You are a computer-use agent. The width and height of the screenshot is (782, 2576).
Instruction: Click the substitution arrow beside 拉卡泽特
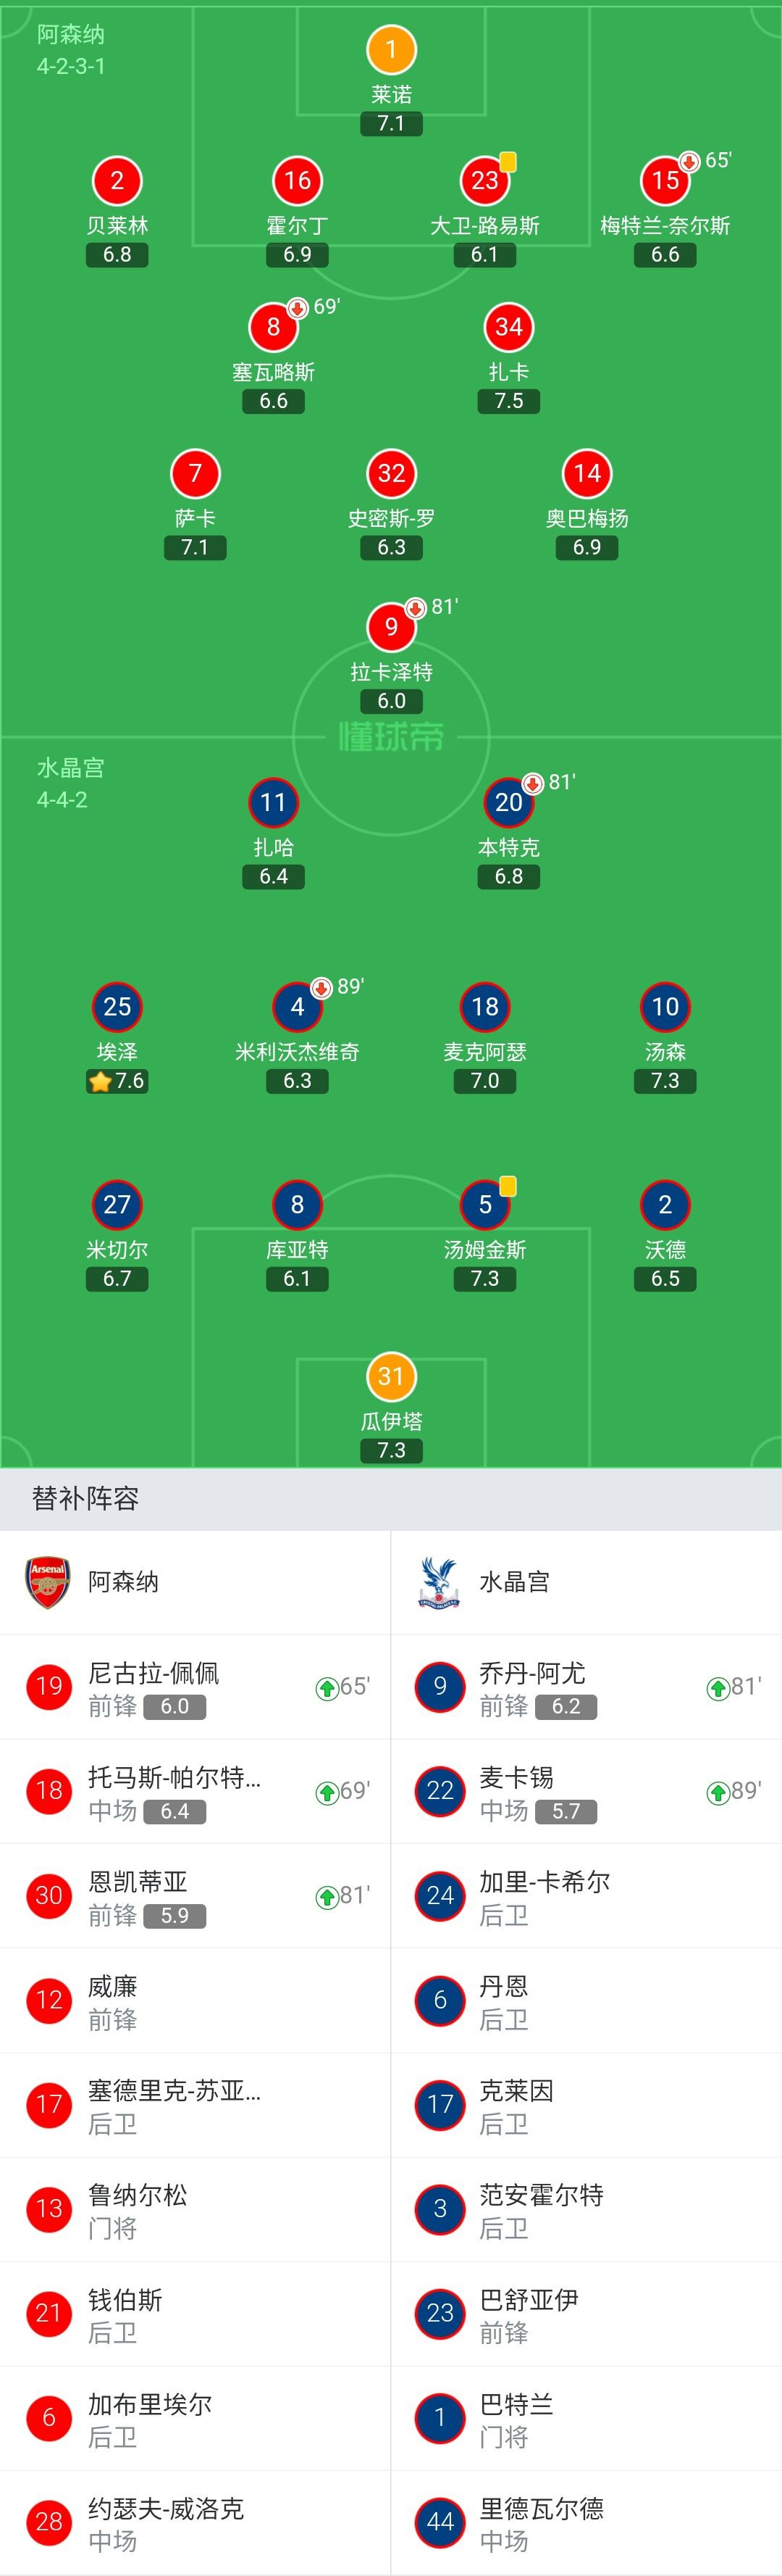point(416,608)
